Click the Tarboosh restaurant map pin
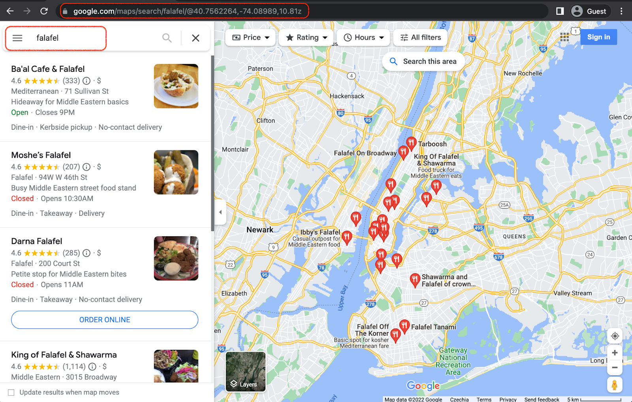This screenshot has height=402, width=632. (x=411, y=143)
